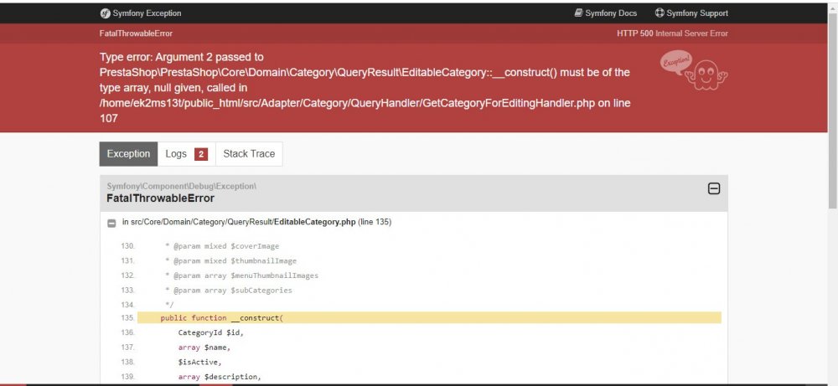Open the Stack Trace tab
This screenshot has height=386, width=838.
(x=249, y=154)
